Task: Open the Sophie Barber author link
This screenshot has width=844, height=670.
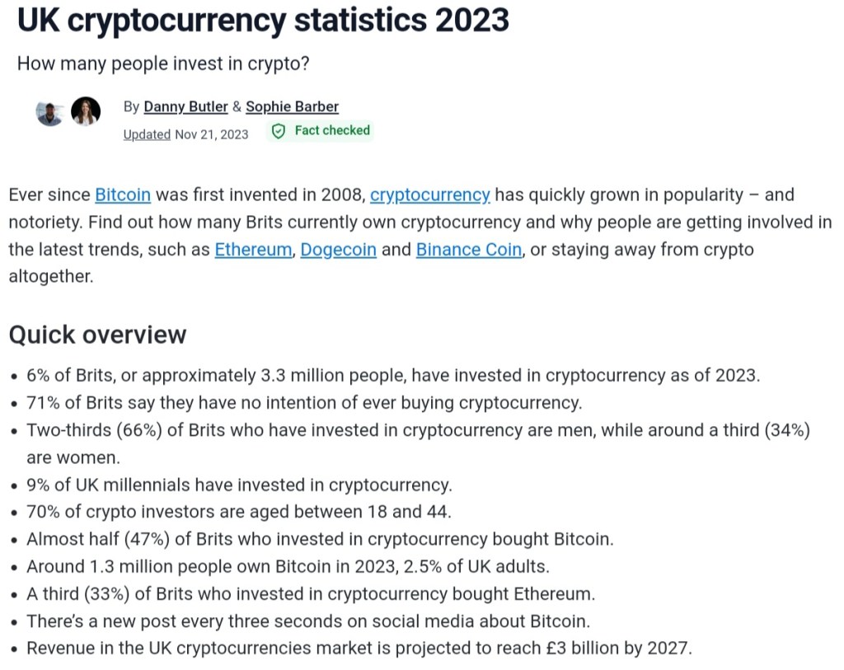Action: tap(292, 106)
